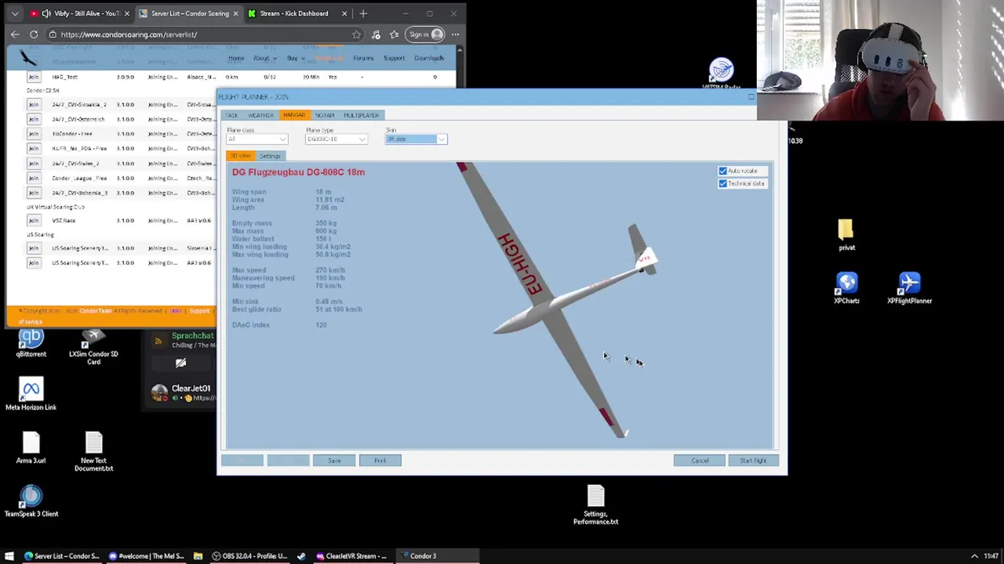Open Settings, Performance.txt desktop file
The width and height of the screenshot is (1004, 564).
pyautogui.click(x=595, y=505)
